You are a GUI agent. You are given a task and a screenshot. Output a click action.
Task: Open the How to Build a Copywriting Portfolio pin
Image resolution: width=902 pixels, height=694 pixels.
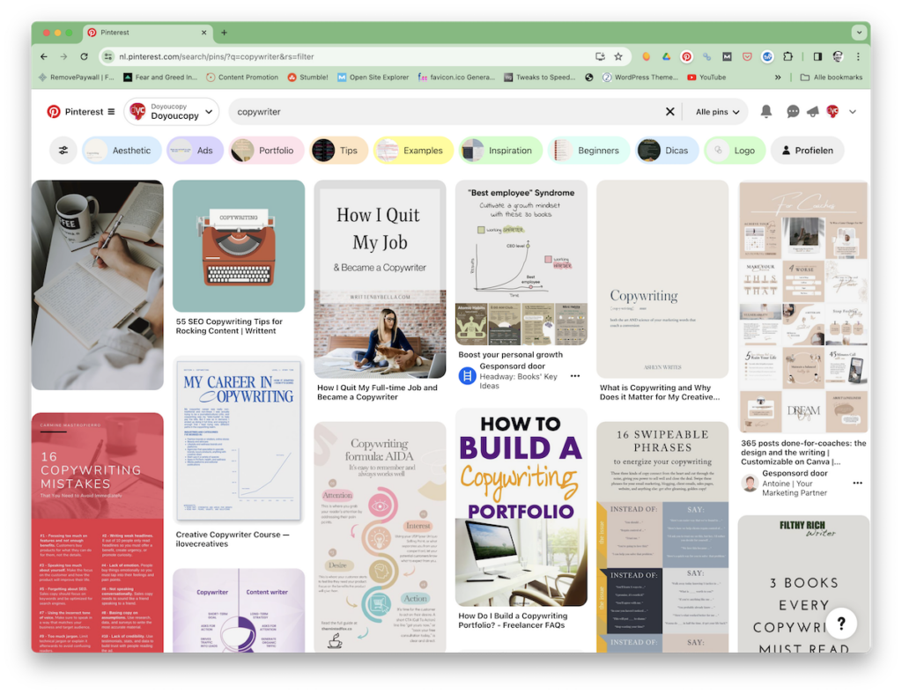click(x=521, y=506)
